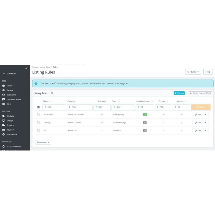Click the Shipping truck icon
The width and height of the screenshot is (215, 215).
[3, 125]
